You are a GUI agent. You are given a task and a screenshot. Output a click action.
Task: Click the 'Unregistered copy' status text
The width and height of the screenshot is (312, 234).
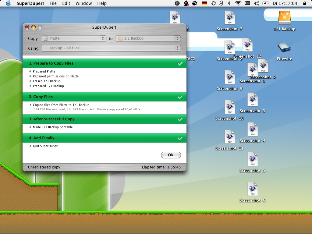click(44, 167)
